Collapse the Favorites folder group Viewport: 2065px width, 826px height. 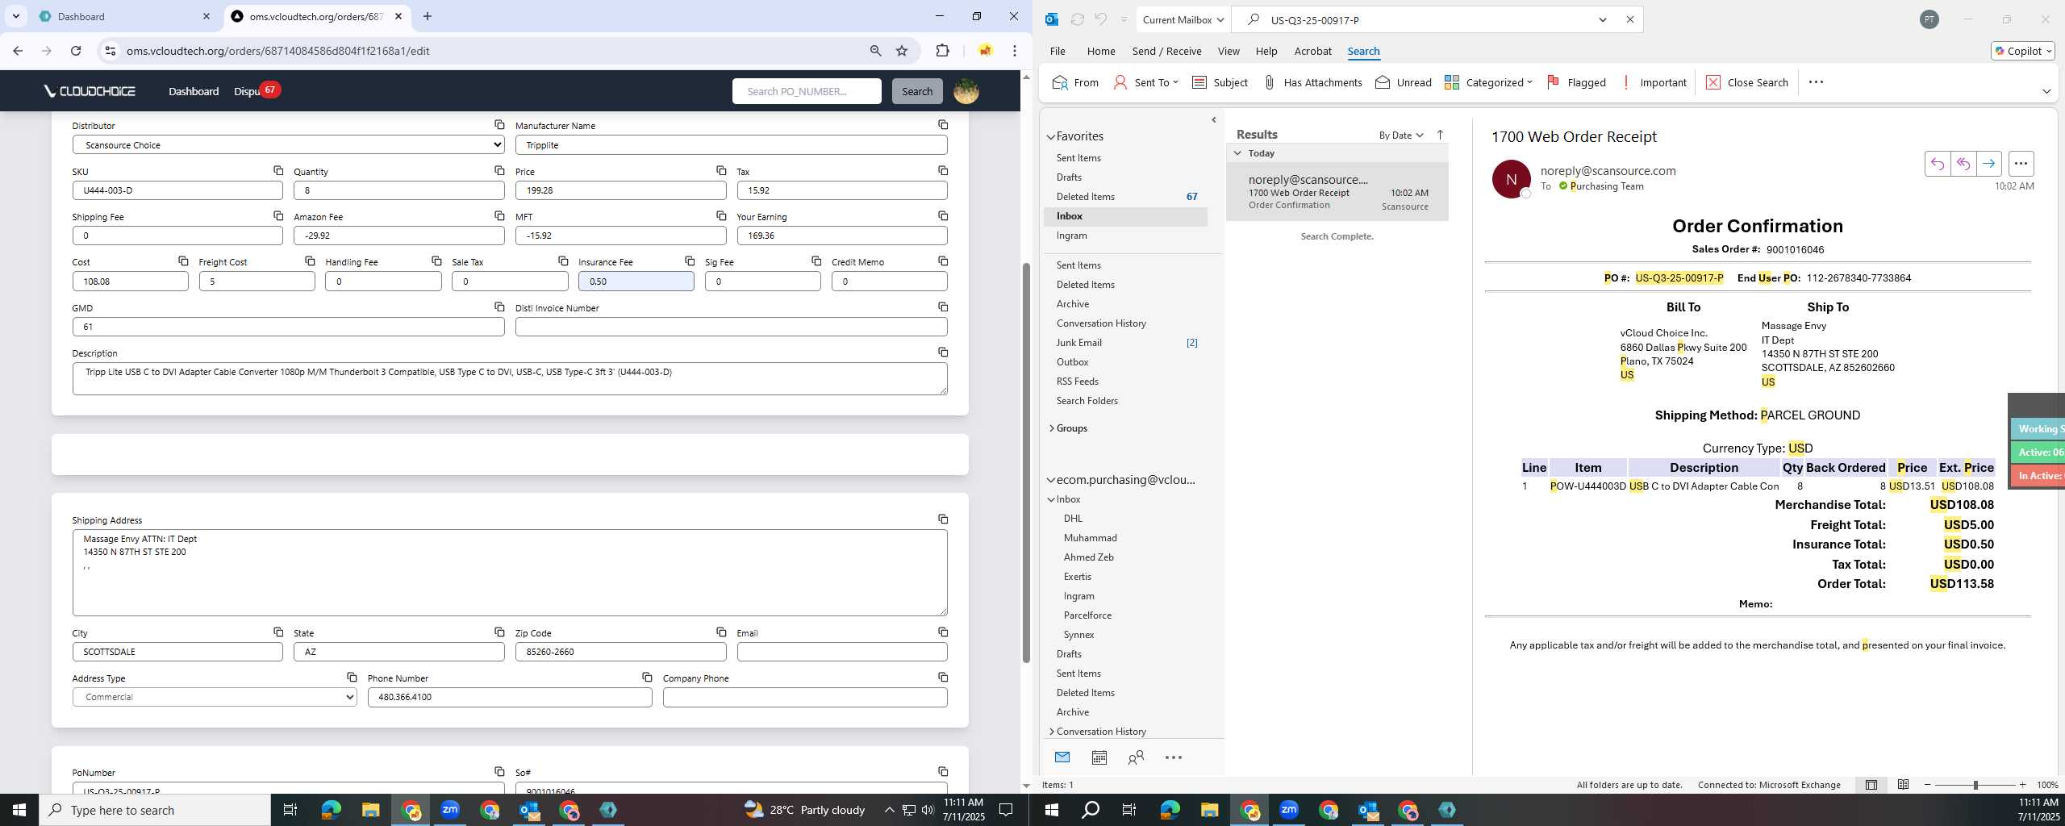(x=1051, y=136)
